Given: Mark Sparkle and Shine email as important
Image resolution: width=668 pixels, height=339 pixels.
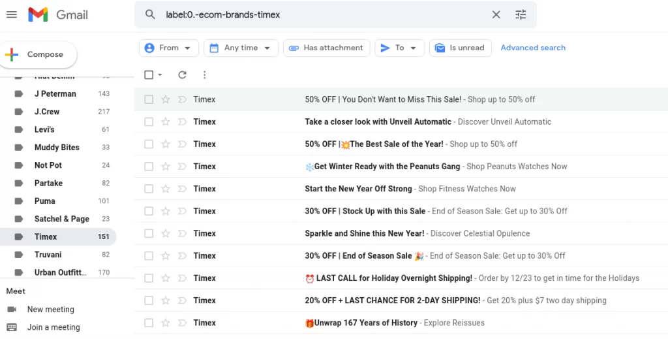Looking at the screenshot, I should pos(182,234).
